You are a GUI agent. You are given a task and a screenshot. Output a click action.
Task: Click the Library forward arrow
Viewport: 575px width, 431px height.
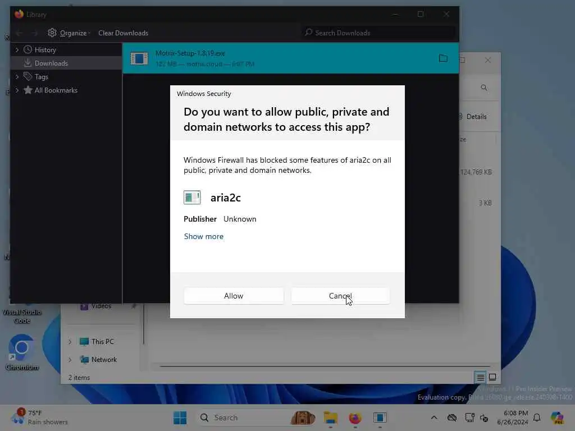click(x=34, y=33)
